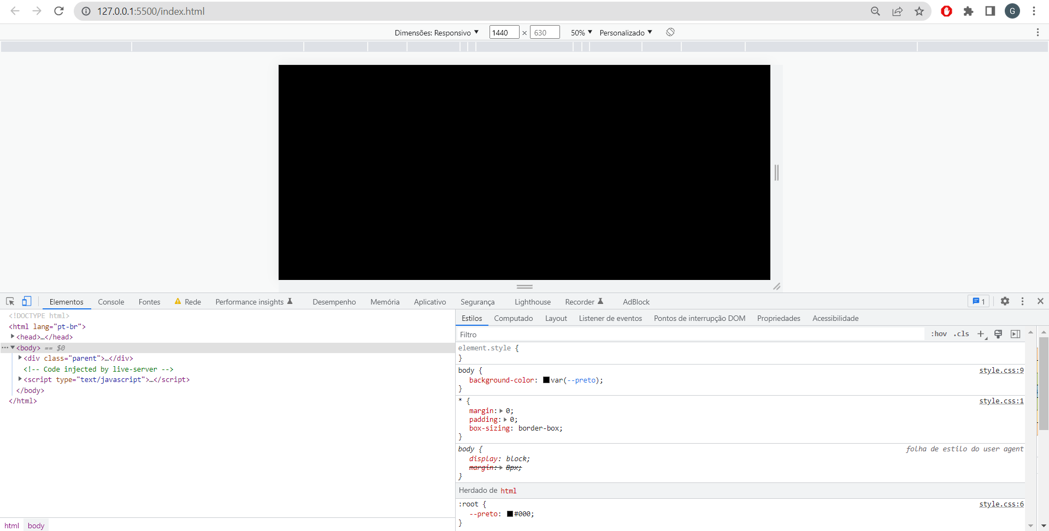View site information icon in address bar
1049x531 pixels.
click(86, 11)
